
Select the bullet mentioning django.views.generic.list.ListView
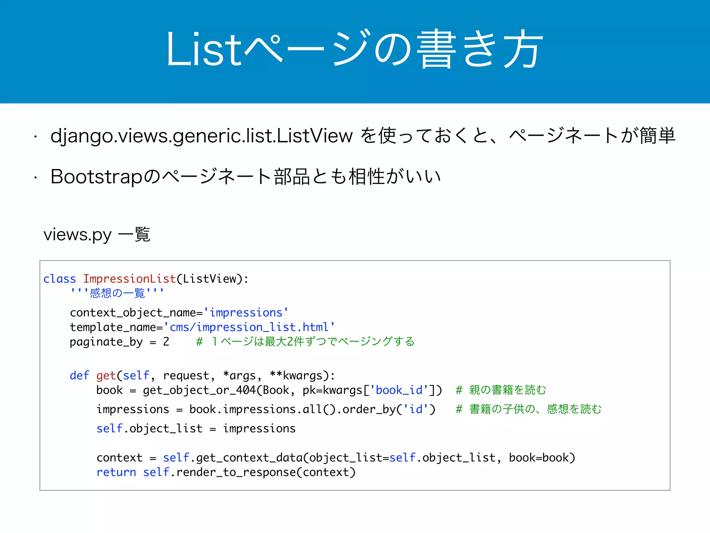[363, 135]
